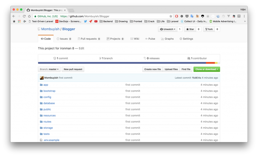The image size is (258, 157).
Task: Open the Pocket extension icon
Action: click(x=187, y=16)
